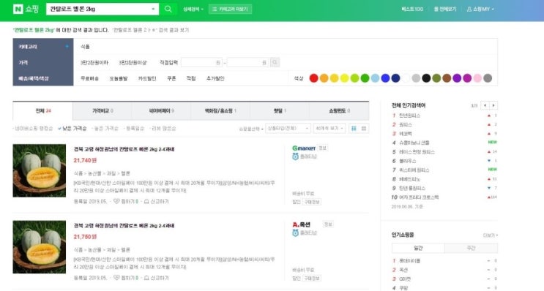Open popular search term ranked 1
Screen dimensions: 544x291
pyautogui.click(x=409, y=116)
